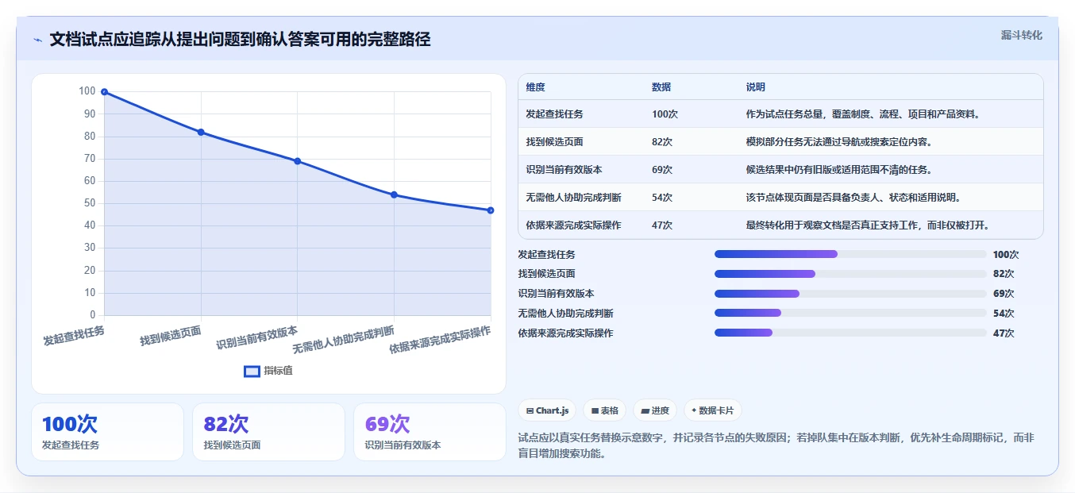Image resolution: width=1075 pixels, height=493 pixels.
Task: Click description 该节点体现页面是否具备负责人、状态和适用说明。
Action: (x=853, y=198)
